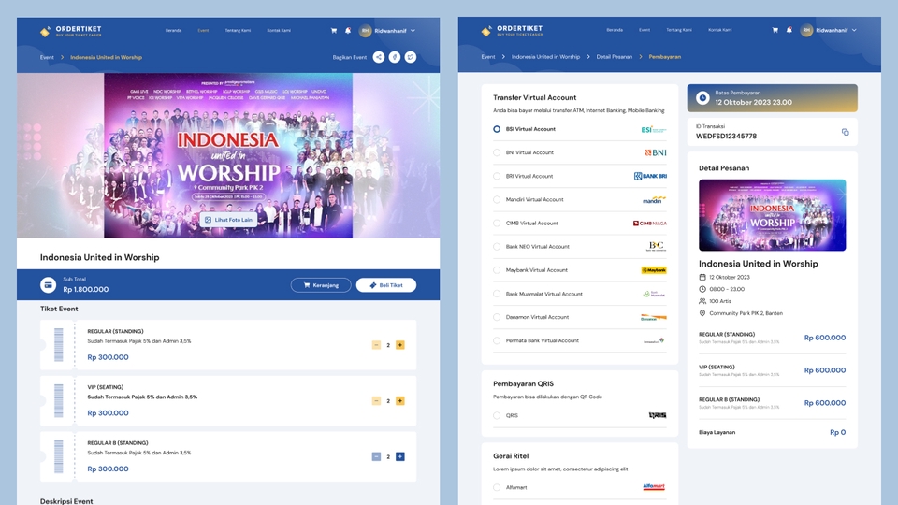
Task: Select Mandiri Virtual Account option
Action: click(x=497, y=199)
